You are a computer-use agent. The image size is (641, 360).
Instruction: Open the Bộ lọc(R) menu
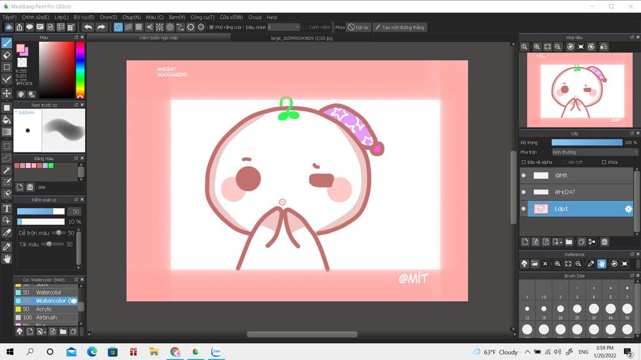click(x=85, y=17)
